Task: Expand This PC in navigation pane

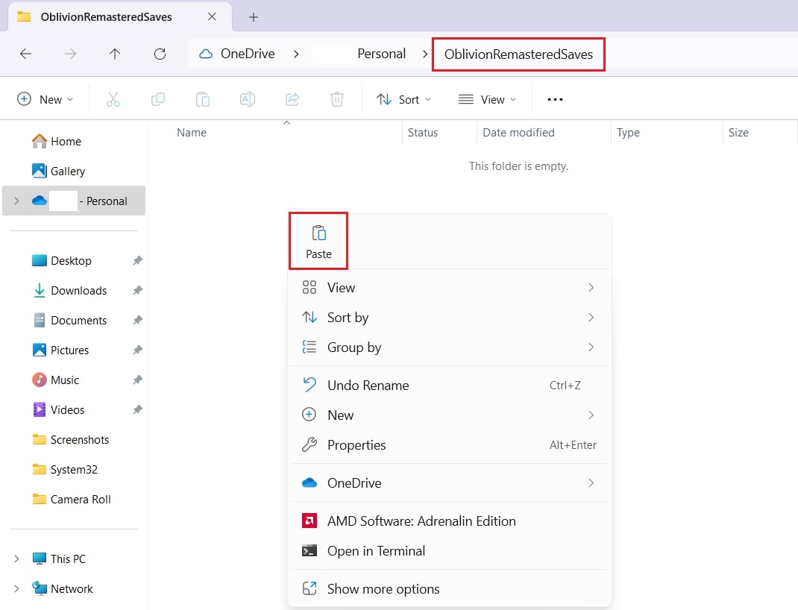Action: pos(16,559)
